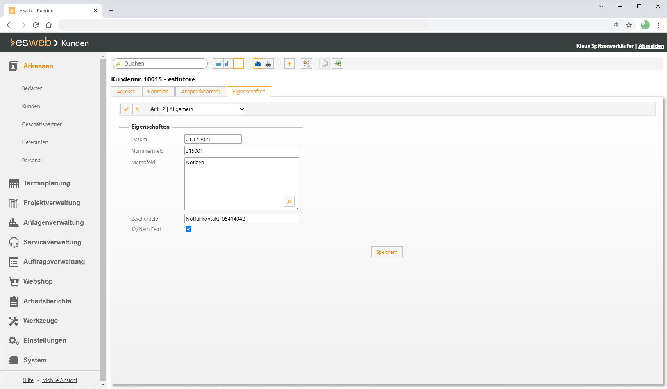This screenshot has height=389, width=667.
Task: Click the gray filter funnel icon
Action: coord(268,63)
